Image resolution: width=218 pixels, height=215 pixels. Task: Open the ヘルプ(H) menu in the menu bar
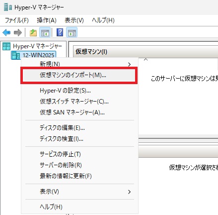(x=103, y=20)
